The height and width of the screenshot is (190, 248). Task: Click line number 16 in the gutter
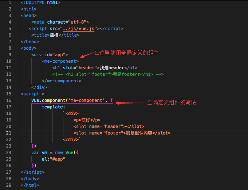point(8,100)
